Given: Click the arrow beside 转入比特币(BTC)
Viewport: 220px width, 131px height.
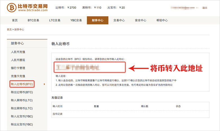Looking at the screenshot, I should click(44, 84).
